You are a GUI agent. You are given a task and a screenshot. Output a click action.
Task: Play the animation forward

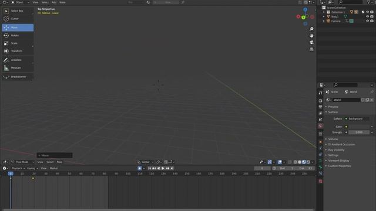point(163,168)
